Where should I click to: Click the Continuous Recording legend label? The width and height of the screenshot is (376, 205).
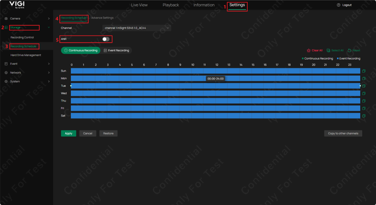click(319, 59)
